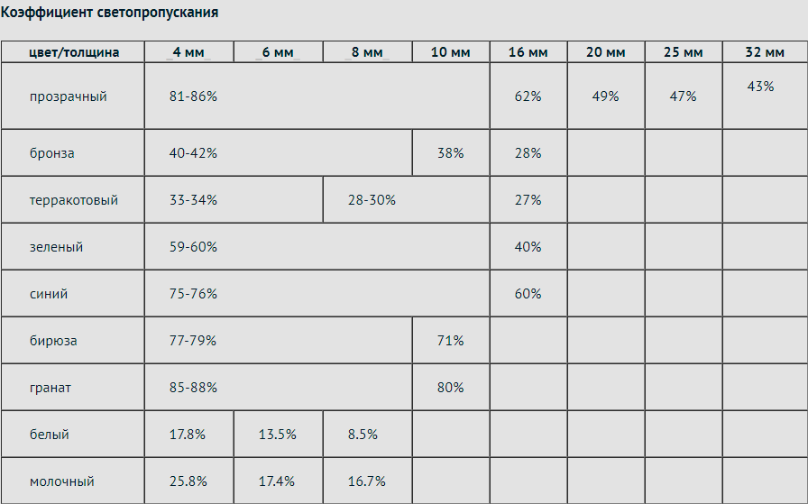Select the 71% value for бирюза
808x504 pixels.
[450, 341]
